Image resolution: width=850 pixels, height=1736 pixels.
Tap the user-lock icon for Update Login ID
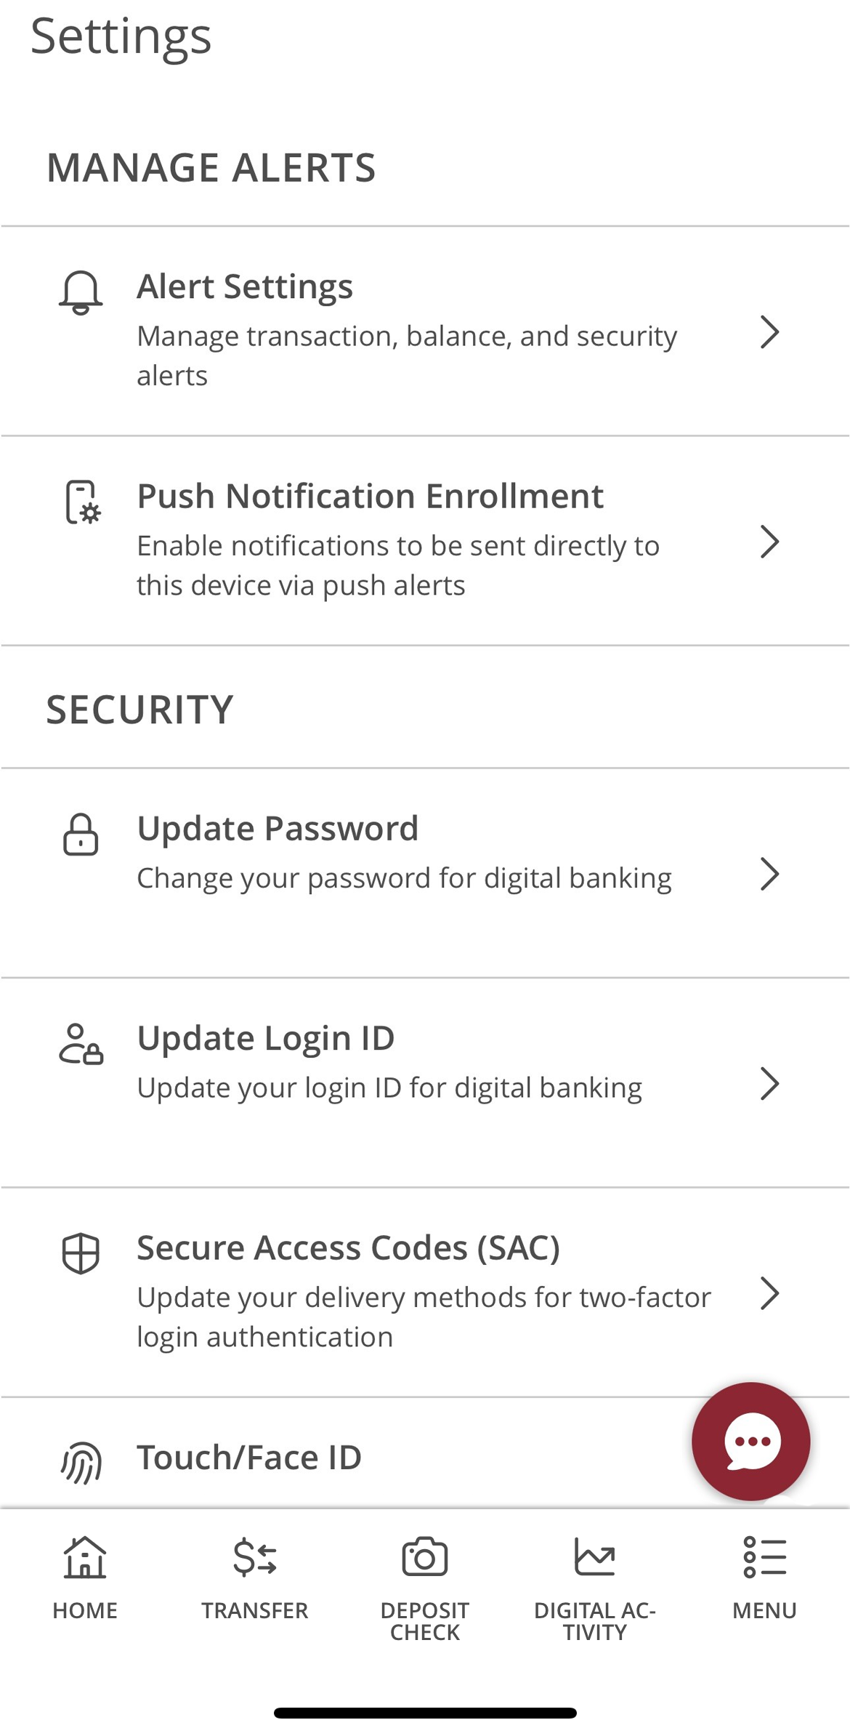(x=81, y=1044)
